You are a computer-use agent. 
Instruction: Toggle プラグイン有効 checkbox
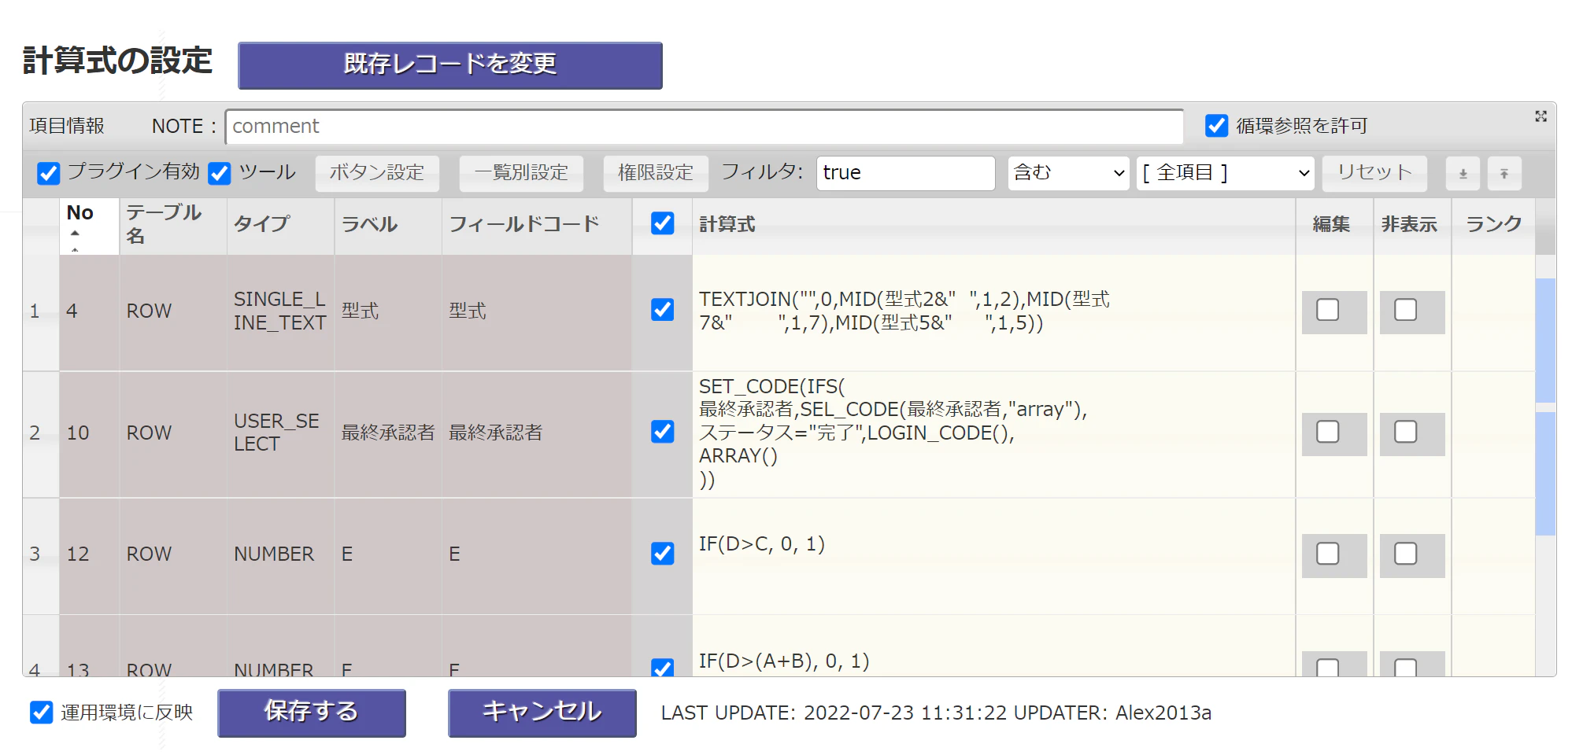tap(49, 173)
